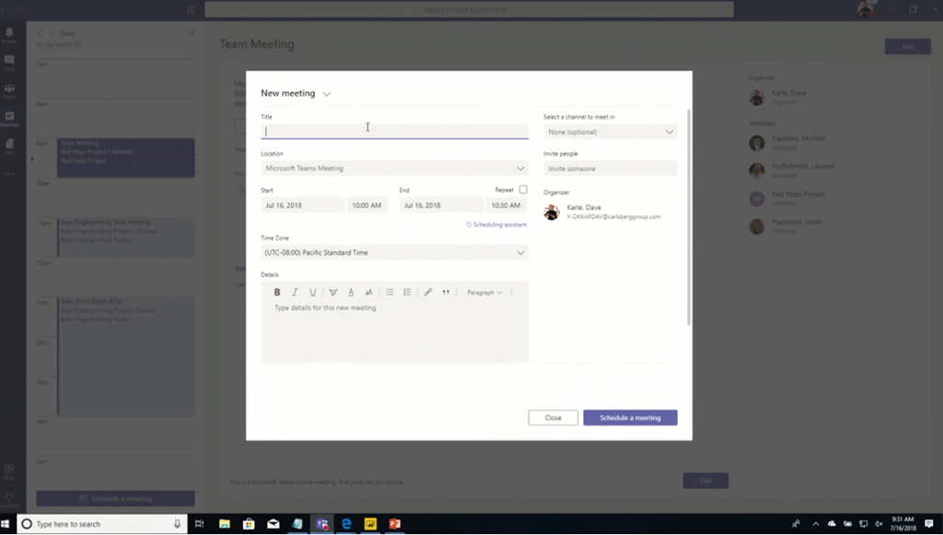Viewport: 943px width, 535px height.
Task: Expand the Location dropdown
Action: click(x=520, y=169)
